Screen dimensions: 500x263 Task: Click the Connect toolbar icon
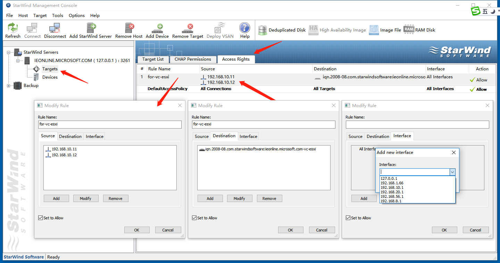pyautogui.click(x=32, y=28)
